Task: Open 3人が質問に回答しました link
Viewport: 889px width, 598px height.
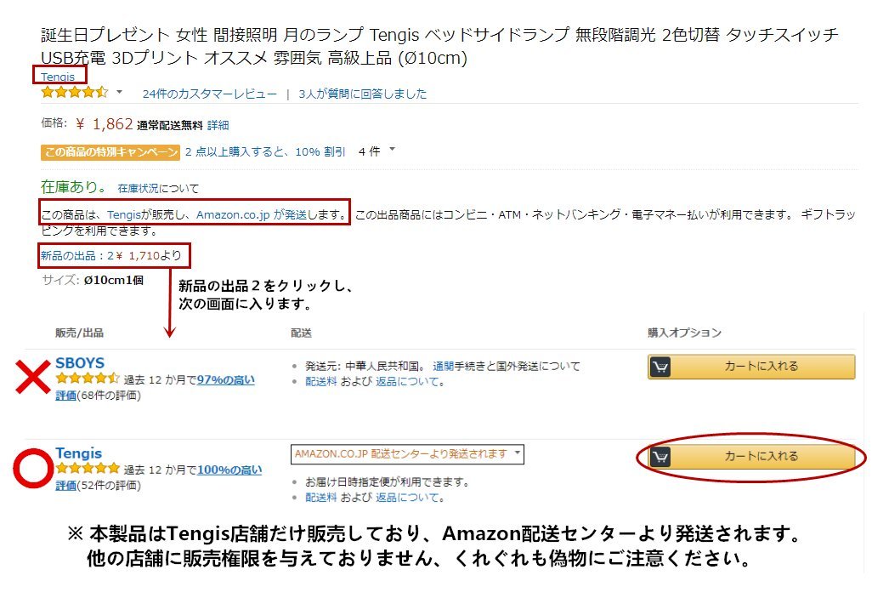Action: click(x=363, y=94)
